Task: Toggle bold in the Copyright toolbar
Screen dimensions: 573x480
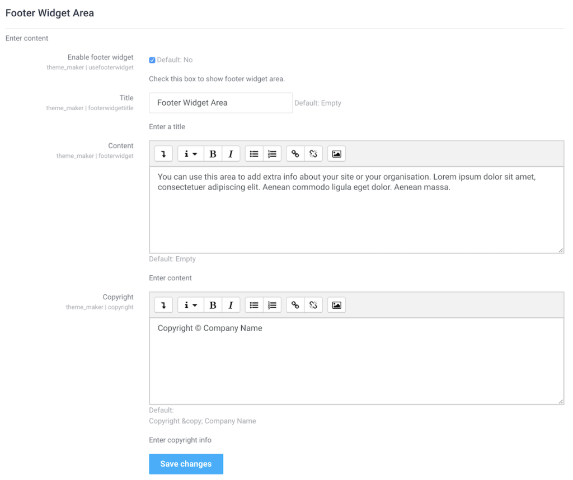Action: tap(213, 304)
